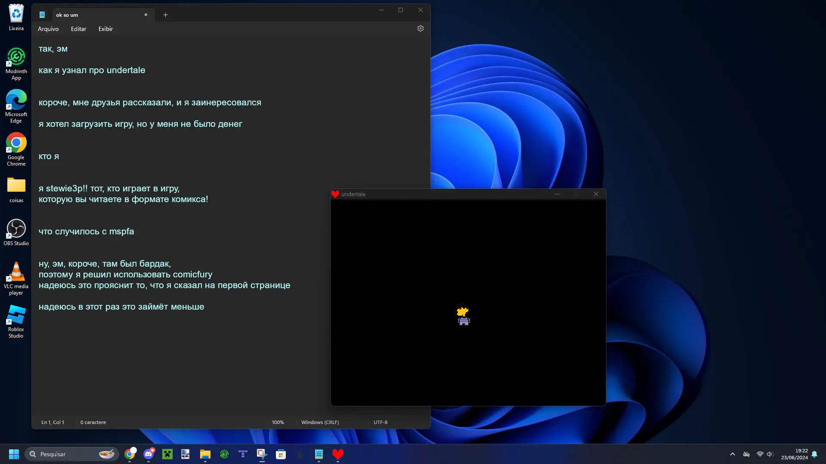826x464 pixels.
Task: Click the Notepad document icon in title bar
Action: coord(42,15)
